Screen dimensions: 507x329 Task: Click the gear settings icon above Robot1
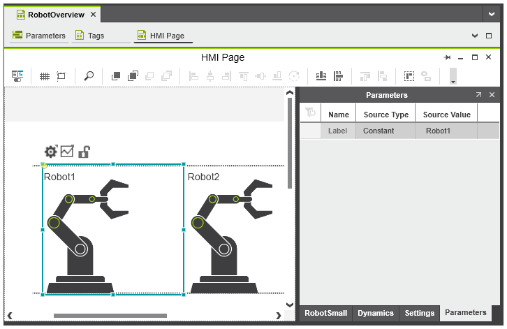pos(50,152)
